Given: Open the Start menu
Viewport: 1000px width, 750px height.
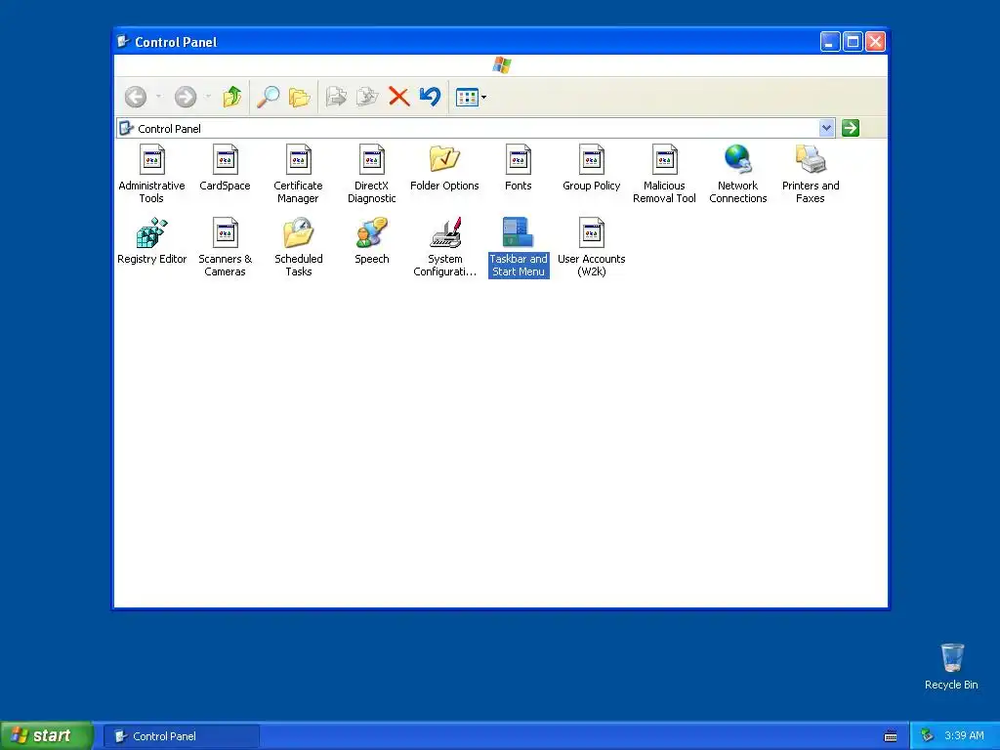Looking at the screenshot, I should pyautogui.click(x=47, y=735).
